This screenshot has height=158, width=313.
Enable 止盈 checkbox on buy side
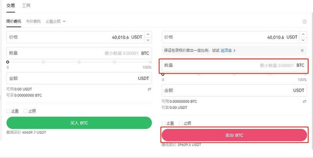(9, 111)
